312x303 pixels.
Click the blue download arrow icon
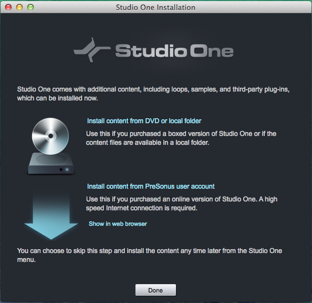(x=51, y=216)
